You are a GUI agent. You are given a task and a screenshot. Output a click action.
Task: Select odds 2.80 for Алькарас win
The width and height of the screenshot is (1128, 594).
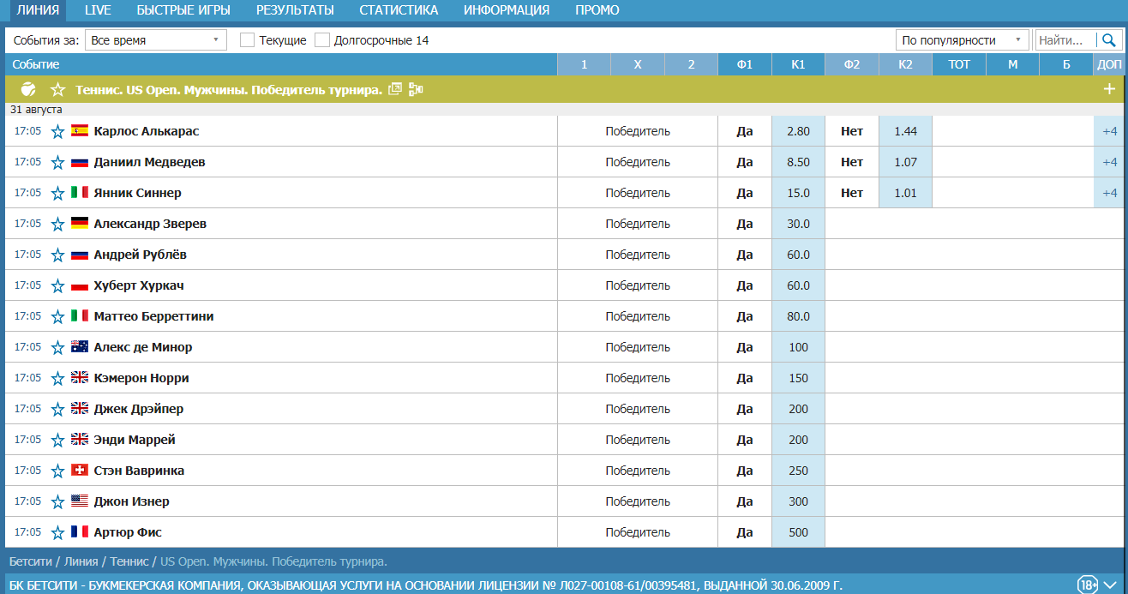(x=798, y=131)
